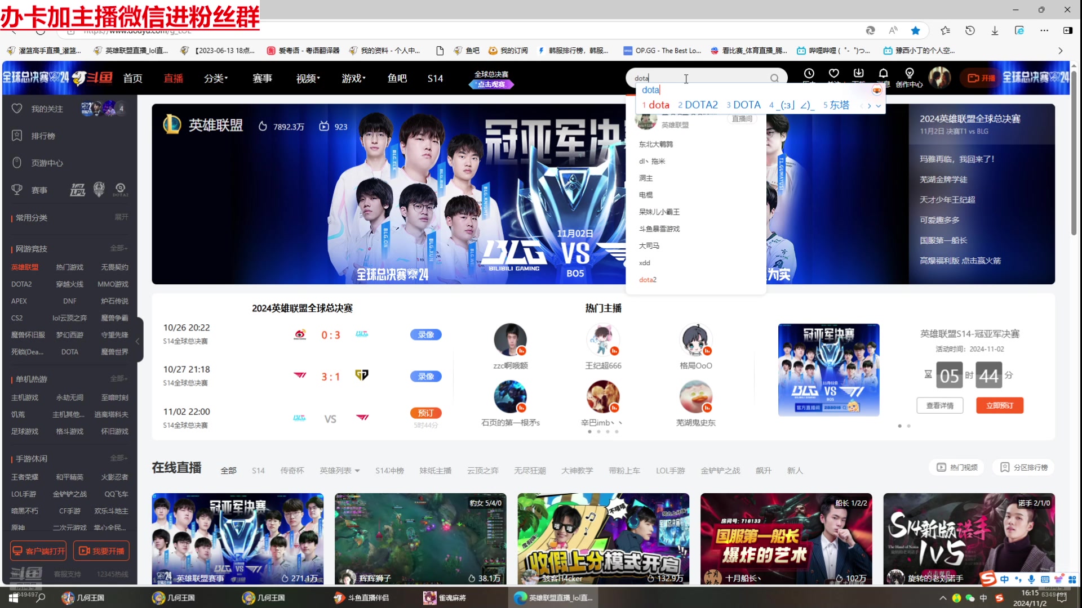Open 斗鱼直播伴侣 from the taskbar
The height and width of the screenshot is (608, 1082).
361,598
